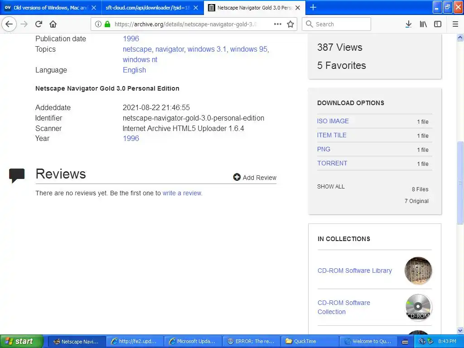This screenshot has width=464, height=348.
Task: Click the system tray clock 8:43 PM
Action: [447, 342]
